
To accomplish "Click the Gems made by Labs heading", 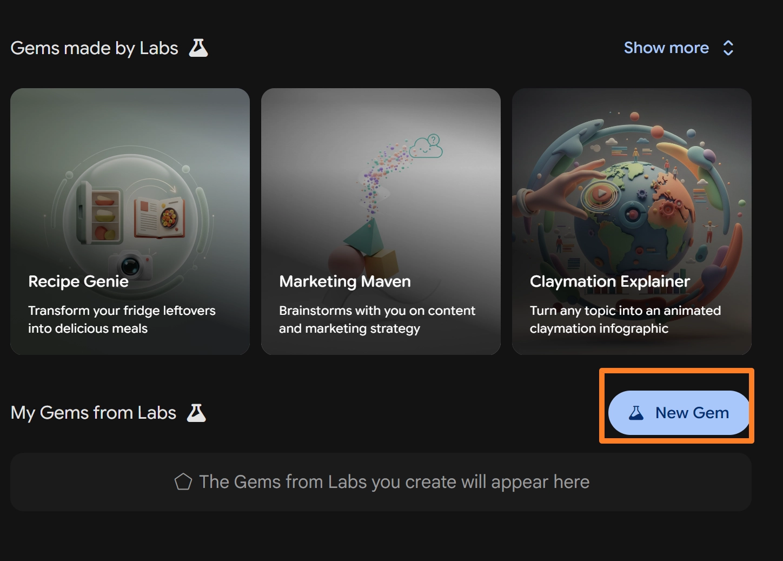I will pos(94,48).
